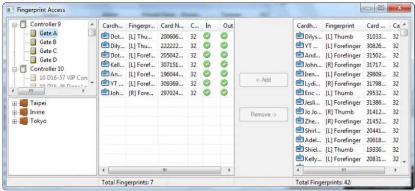Click right list vertical scrollbar down arrow
The width and height of the screenshot is (415, 191).
[x=404, y=161]
